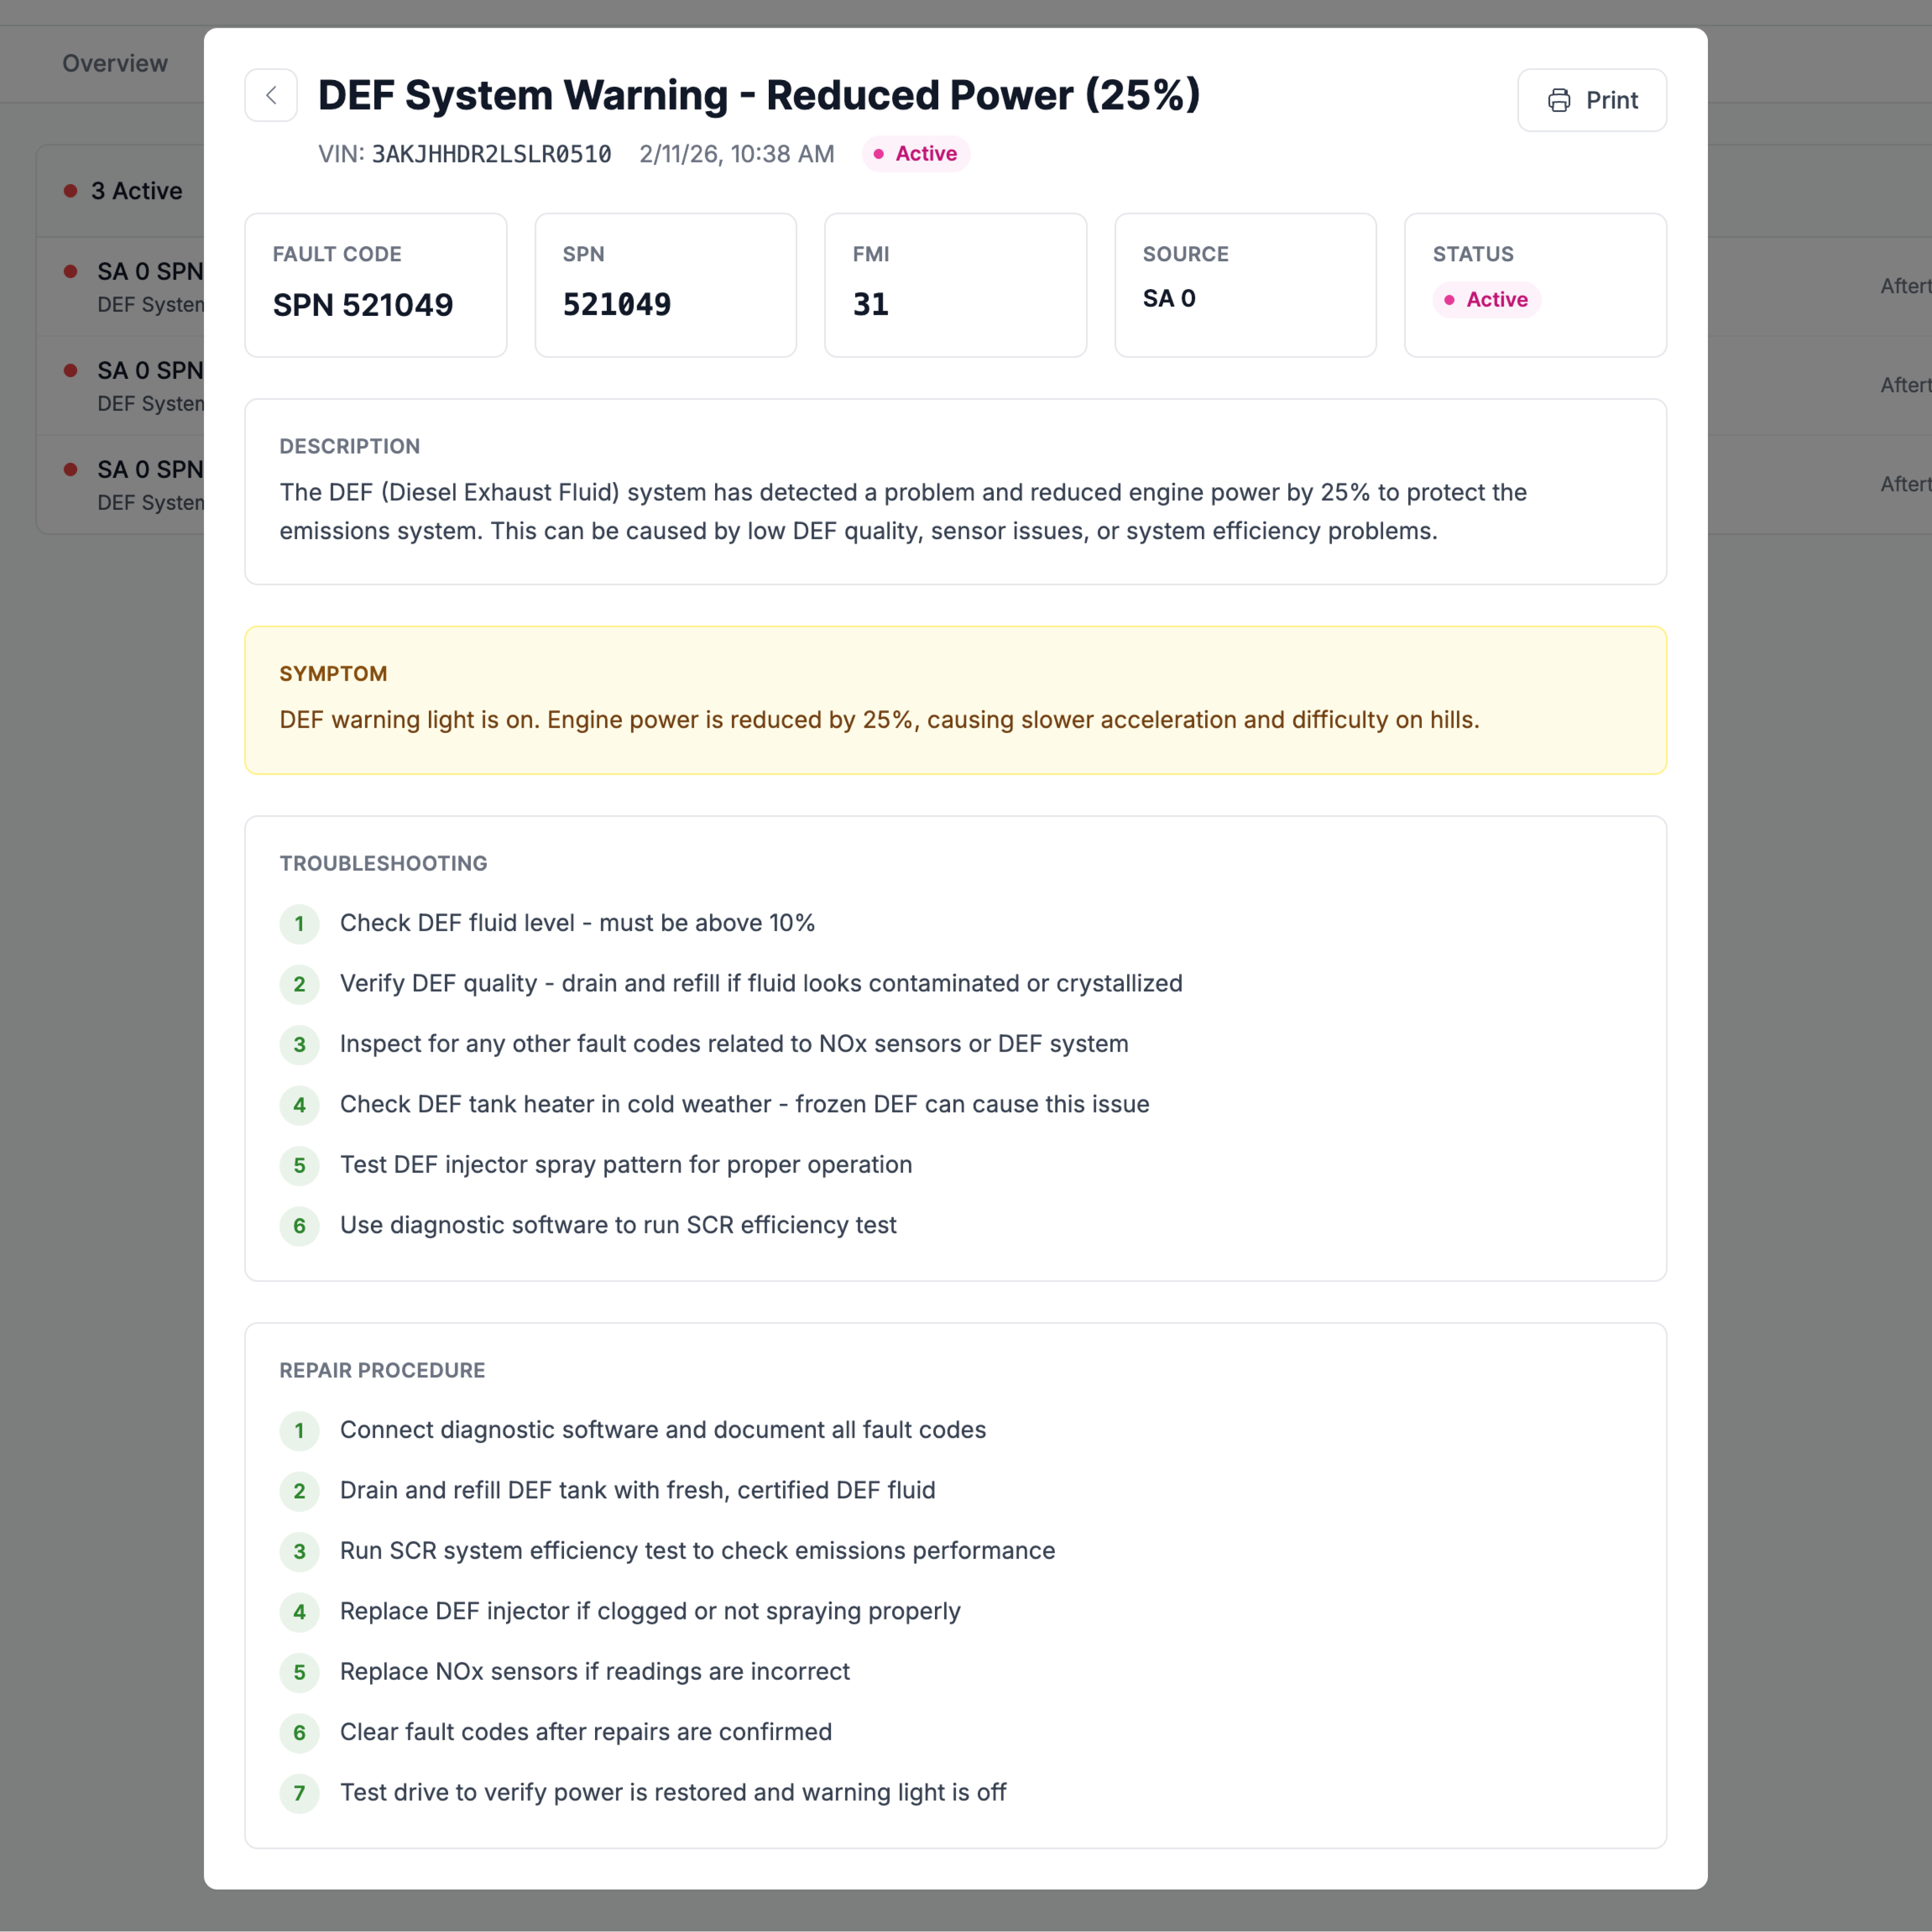Click troubleshooting step 1 number badge

[x=299, y=924]
